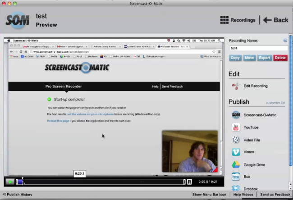
Task: Click Send us Feedback
Action: 275,195
